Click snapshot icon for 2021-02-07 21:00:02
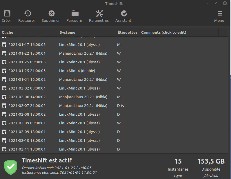Image resolution: width=231 pixels, height=179 pixels. [x=4, y=105]
